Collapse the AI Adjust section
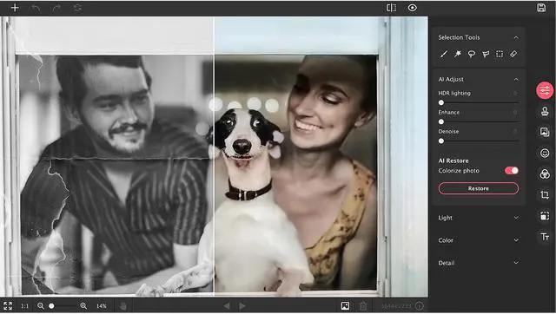This screenshot has height=314, width=556. point(516,79)
